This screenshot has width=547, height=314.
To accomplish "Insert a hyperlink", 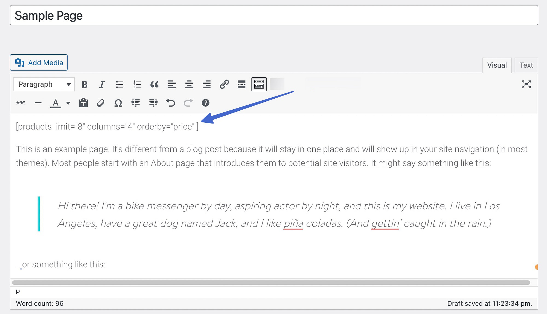I will click(224, 84).
